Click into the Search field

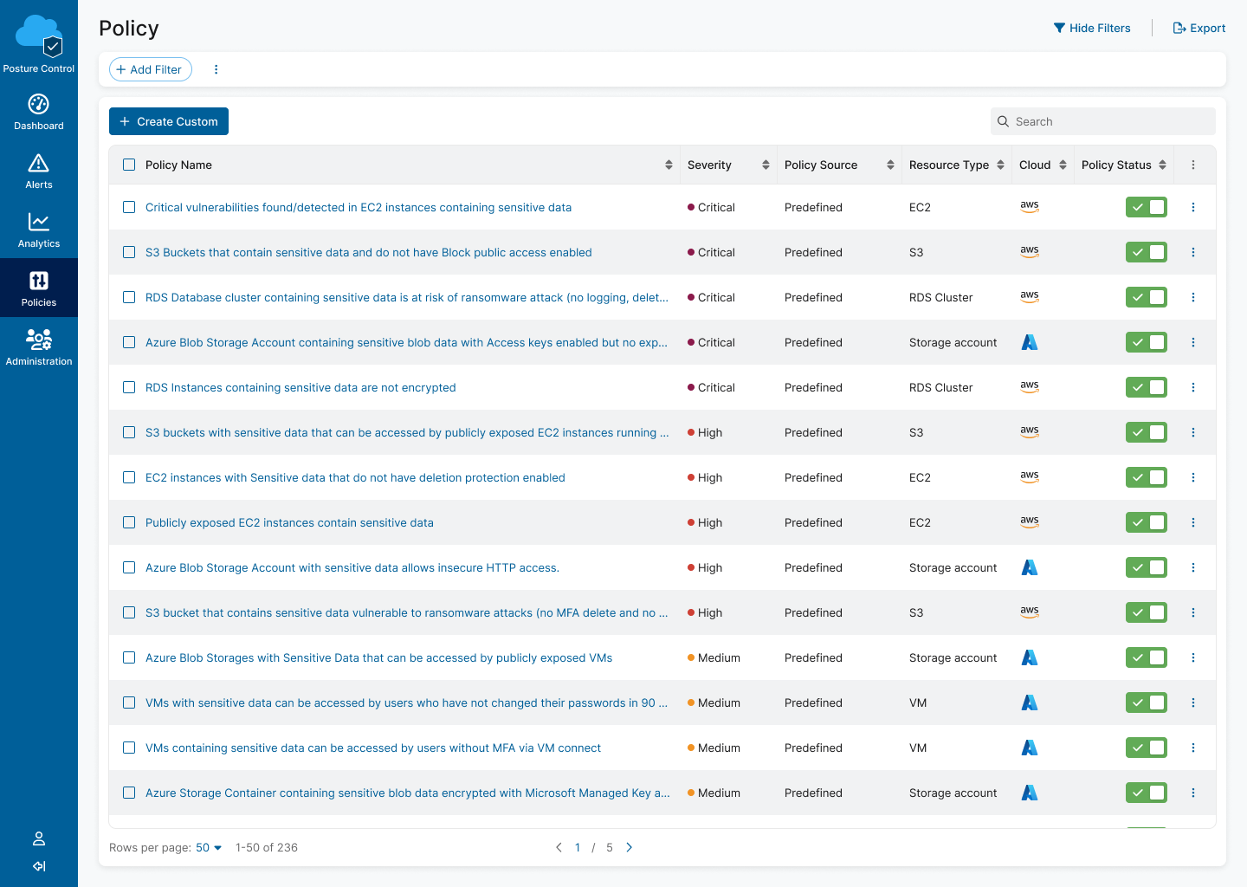click(x=1108, y=121)
